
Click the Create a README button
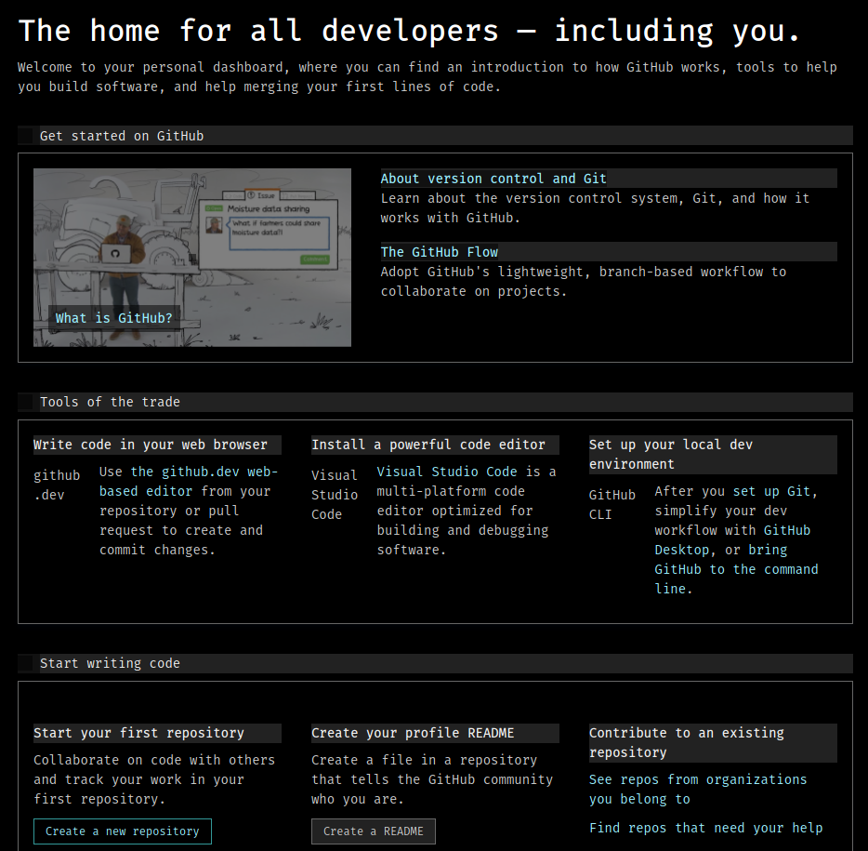[x=373, y=831]
